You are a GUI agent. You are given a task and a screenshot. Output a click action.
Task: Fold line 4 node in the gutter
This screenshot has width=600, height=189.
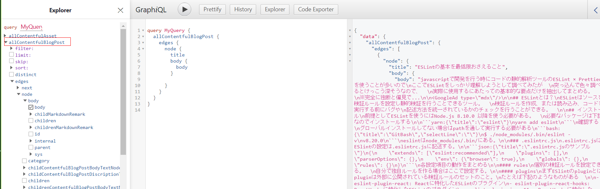(143, 49)
